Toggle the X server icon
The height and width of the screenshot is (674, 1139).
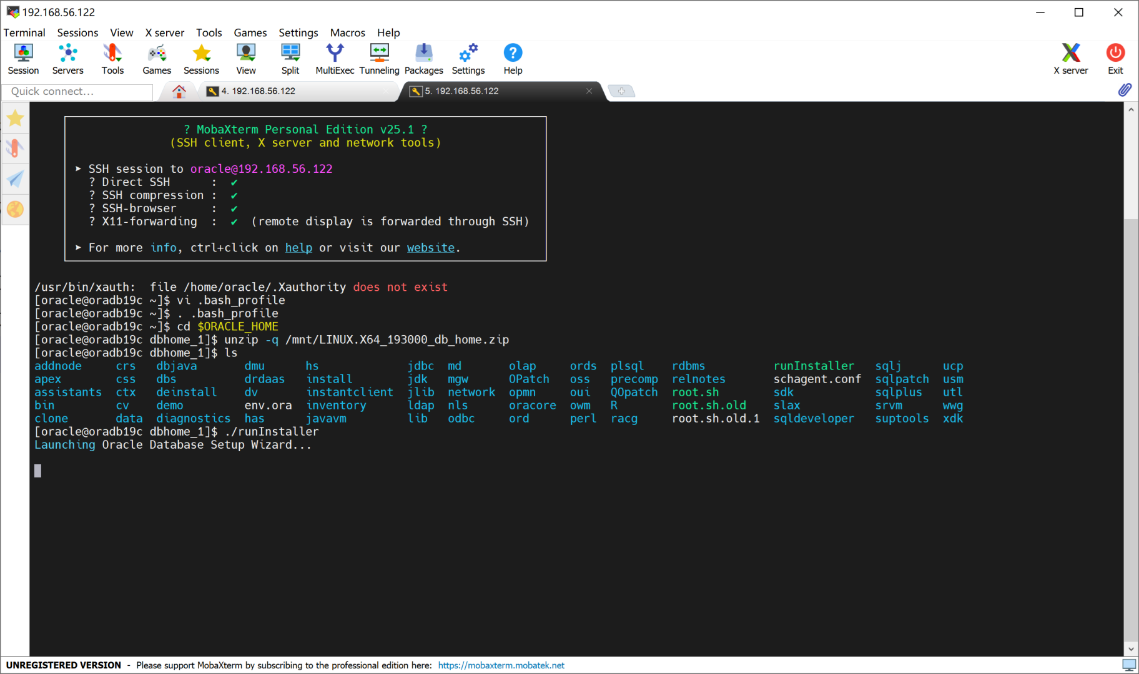point(1071,59)
